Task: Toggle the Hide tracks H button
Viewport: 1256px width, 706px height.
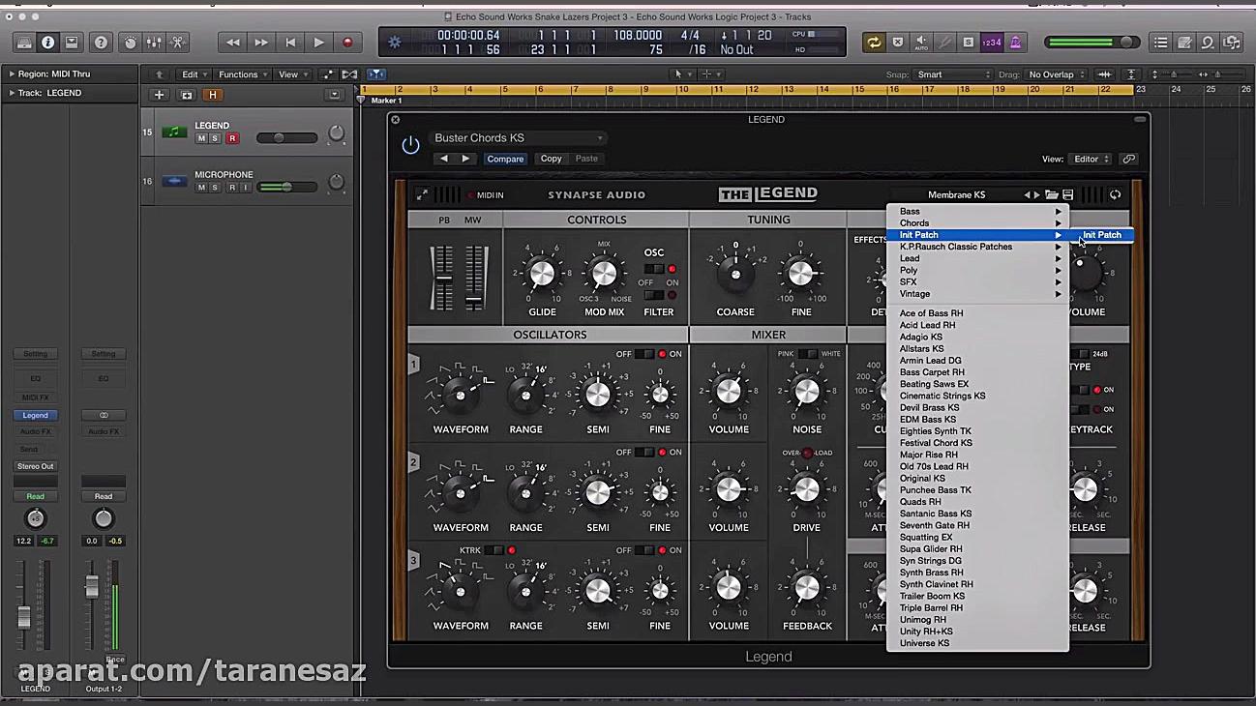Action: [x=213, y=95]
